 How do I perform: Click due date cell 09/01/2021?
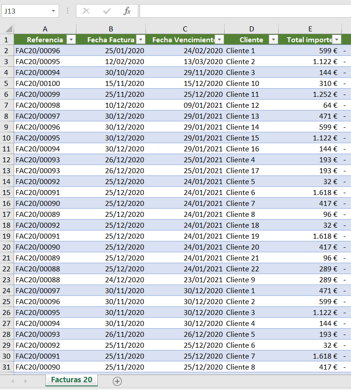[x=185, y=105]
